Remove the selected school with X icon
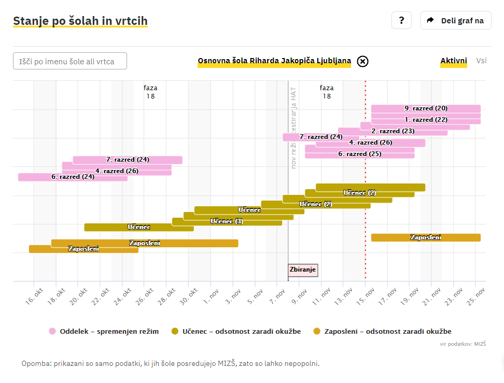This screenshot has height=383, width=504. click(363, 61)
